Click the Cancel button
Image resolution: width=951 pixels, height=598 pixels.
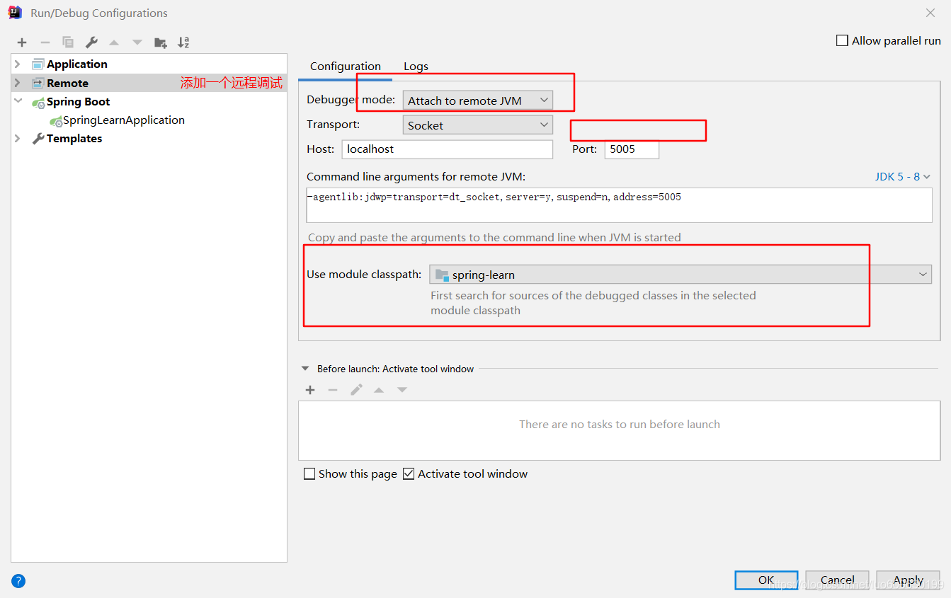(837, 580)
